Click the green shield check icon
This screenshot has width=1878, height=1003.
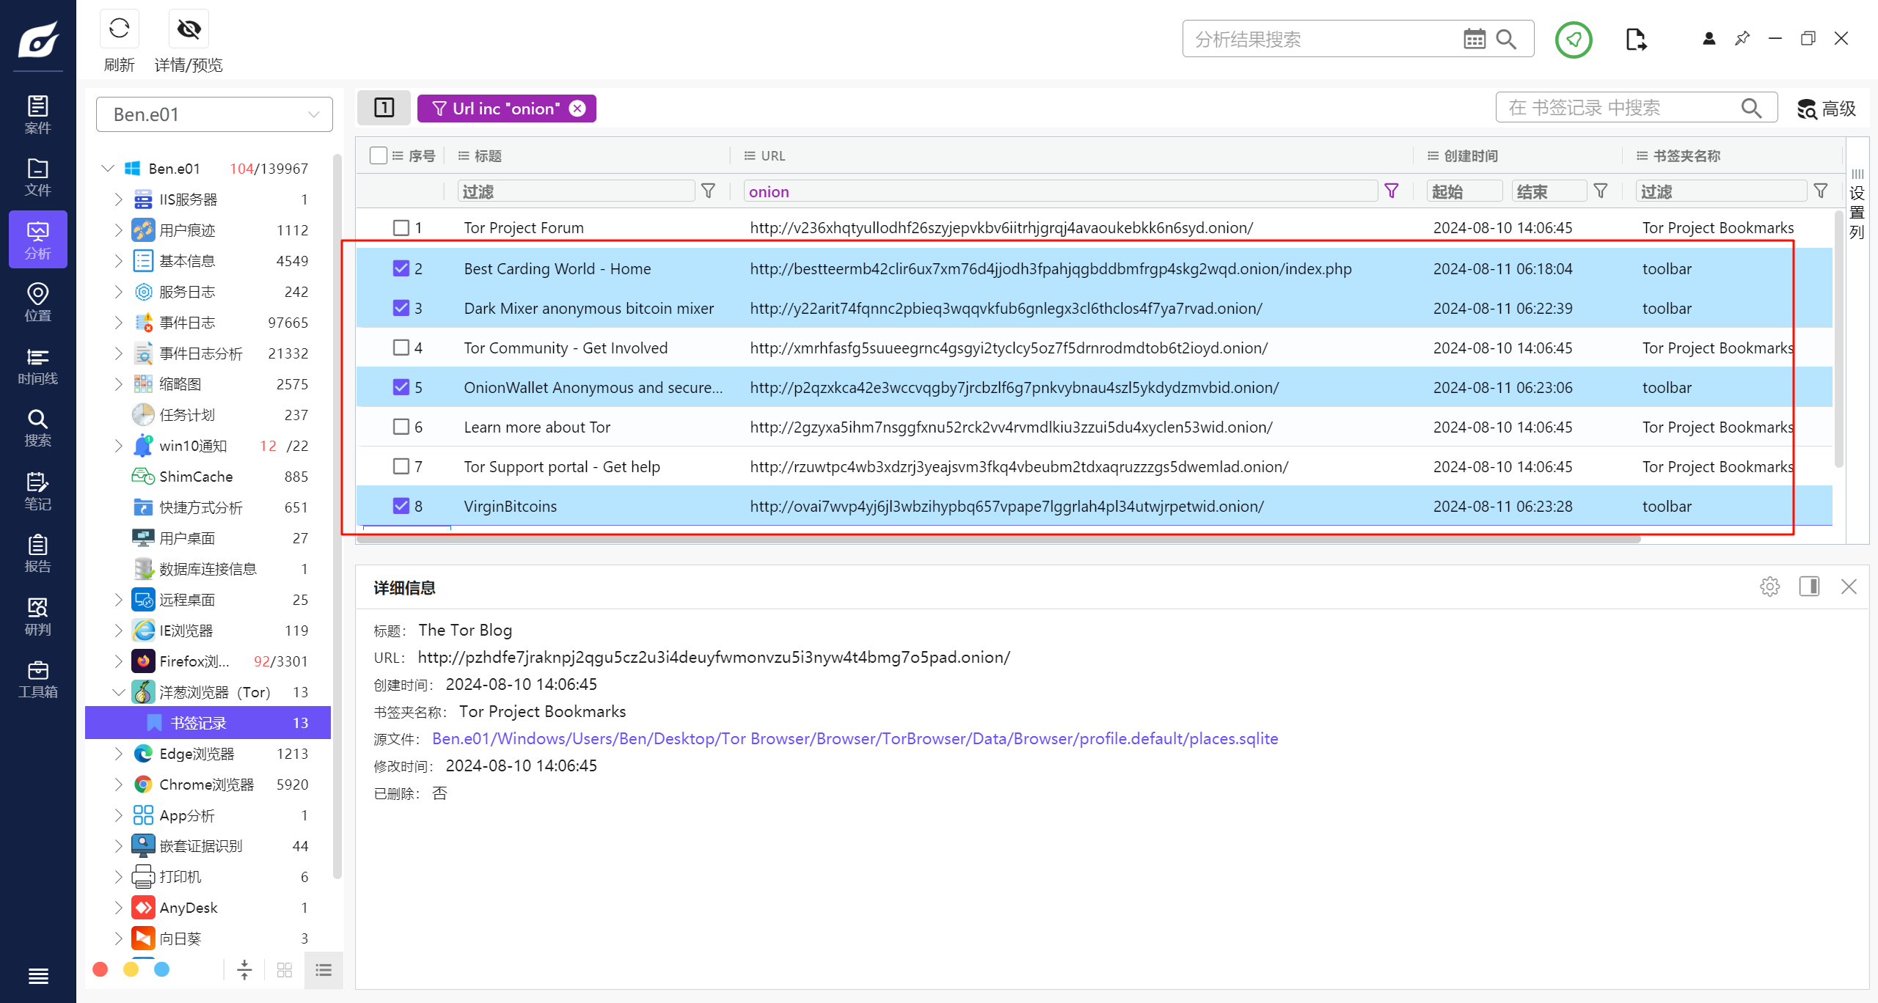1573,40
